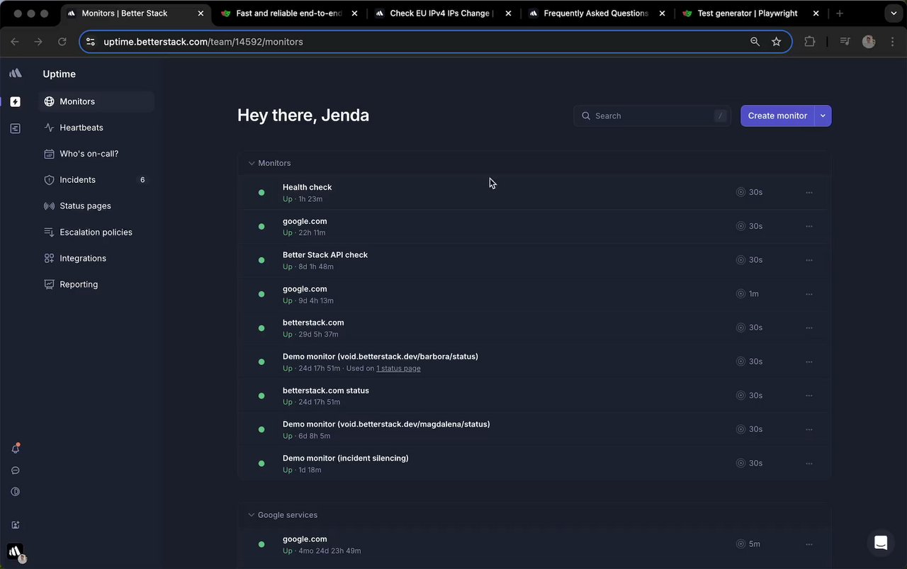Click the Incidents count badge 6
The width and height of the screenshot is (907, 569).
coord(142,180)
